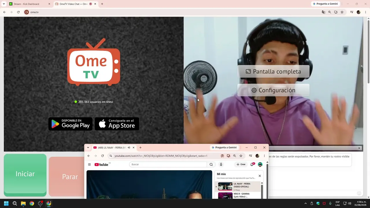Image resolution: width=370 pixels, height=208 pixels.
Task: Close the OmeTV Video Chat tab
Action: click(96, 4)
